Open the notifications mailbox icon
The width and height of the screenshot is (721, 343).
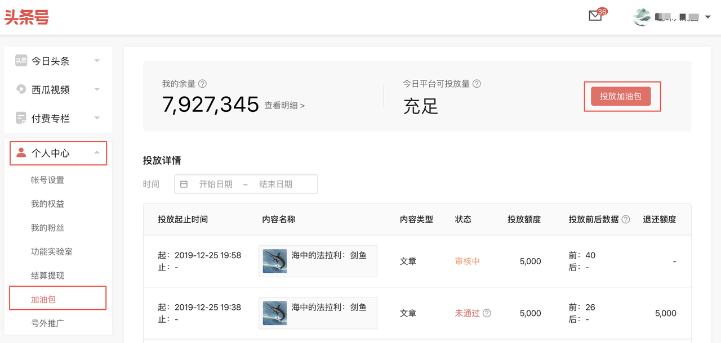595,16
